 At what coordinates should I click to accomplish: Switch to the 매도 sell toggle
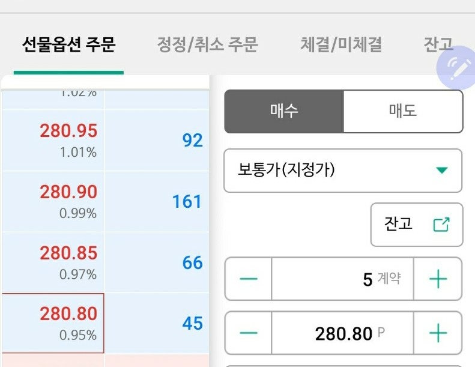[403, 111]
